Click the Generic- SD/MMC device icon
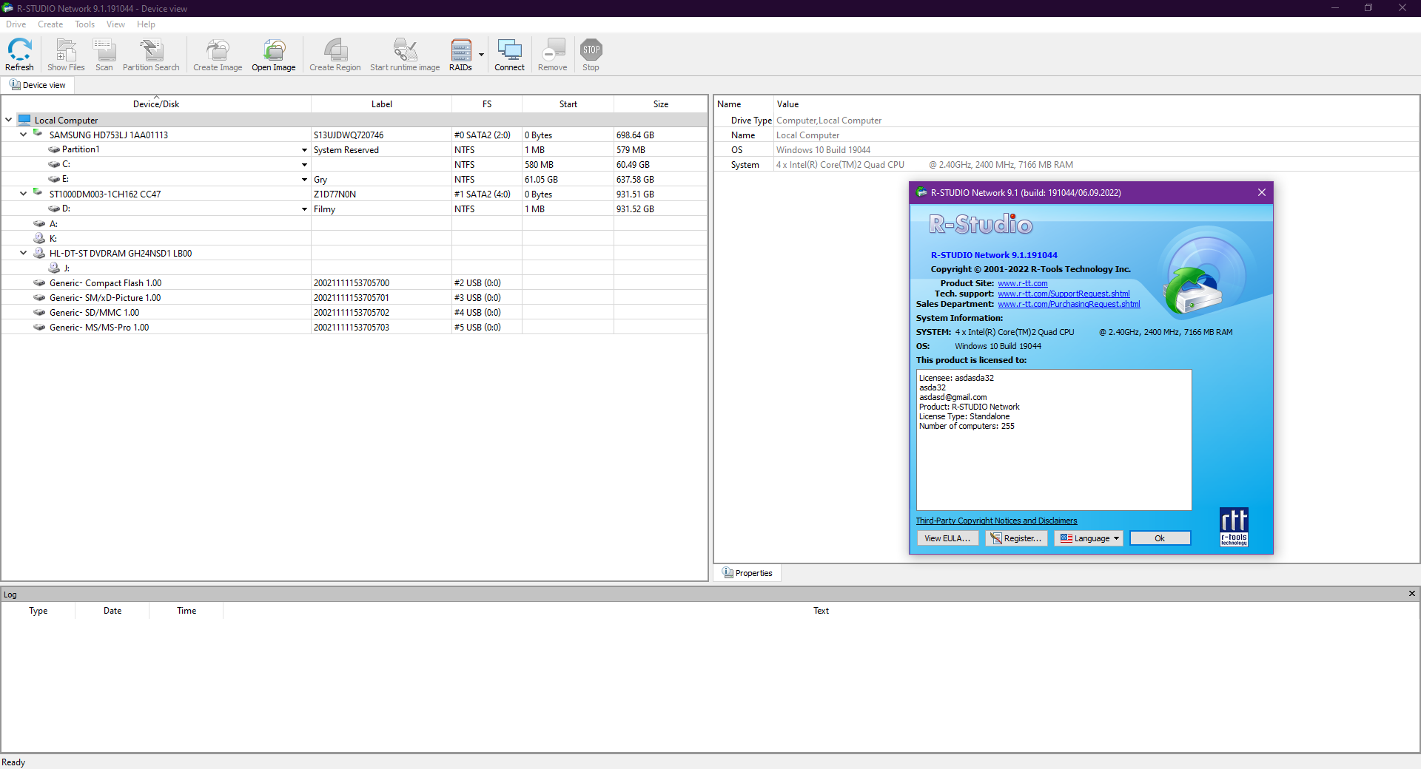The image size is (1421, 769). [x=39, y=312]
